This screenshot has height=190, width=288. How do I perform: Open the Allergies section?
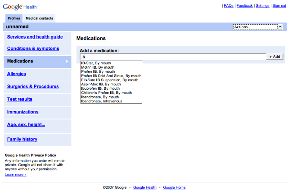pyautogui.click(x=17, y=74)
